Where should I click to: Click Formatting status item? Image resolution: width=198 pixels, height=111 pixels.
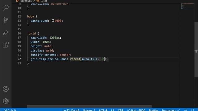pyautogui.click(x=171, y=110)
